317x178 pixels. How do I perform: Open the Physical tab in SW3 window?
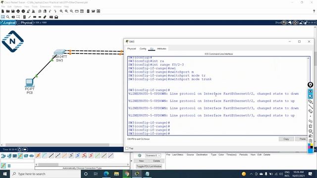132,48
